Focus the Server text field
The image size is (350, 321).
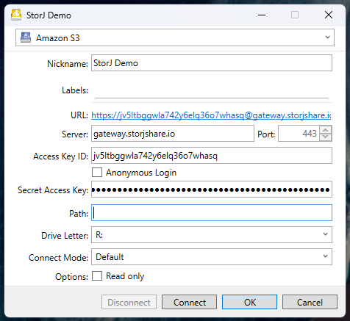(173, 134)
